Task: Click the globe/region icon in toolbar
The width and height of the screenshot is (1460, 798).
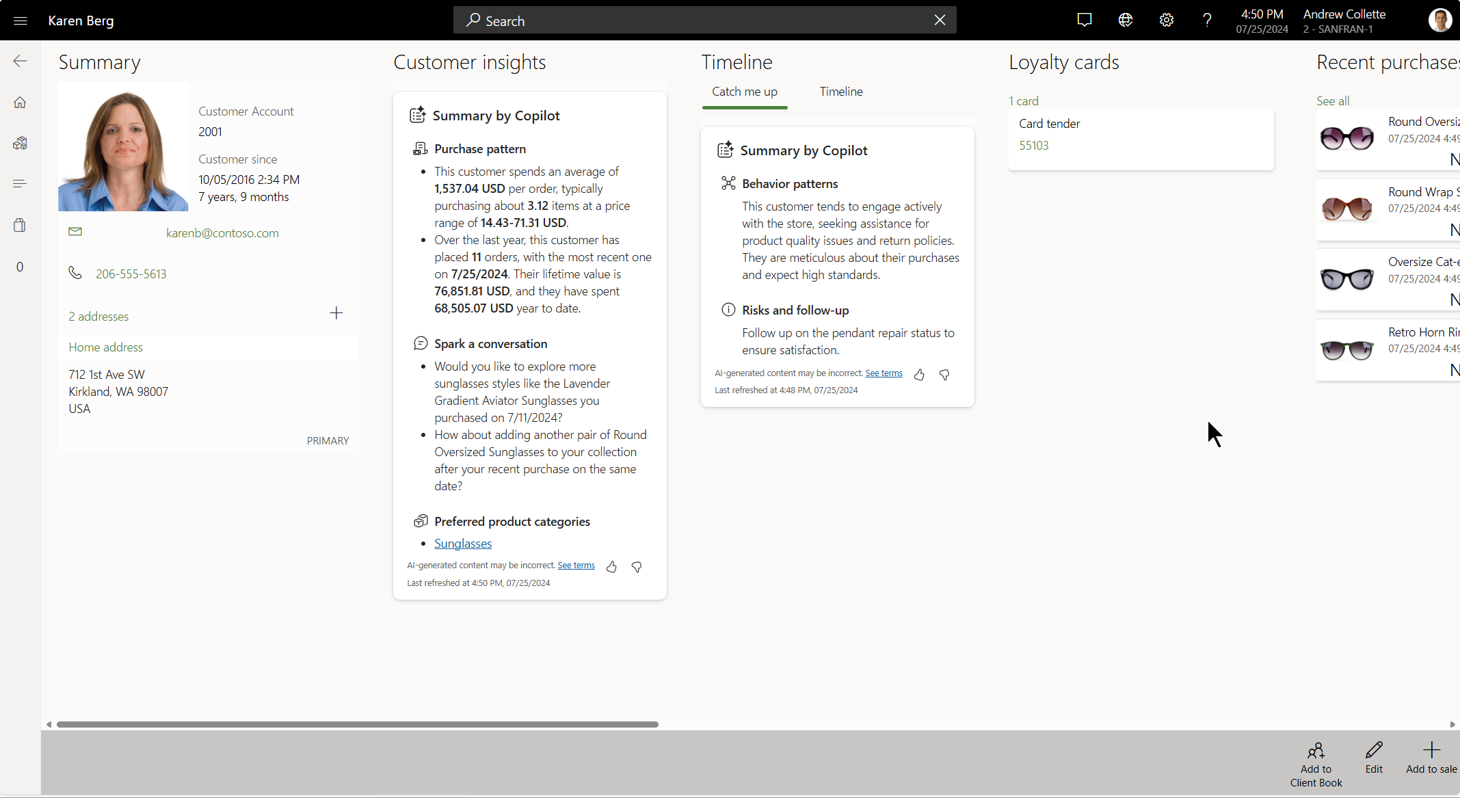Action: coord(1126,20)
